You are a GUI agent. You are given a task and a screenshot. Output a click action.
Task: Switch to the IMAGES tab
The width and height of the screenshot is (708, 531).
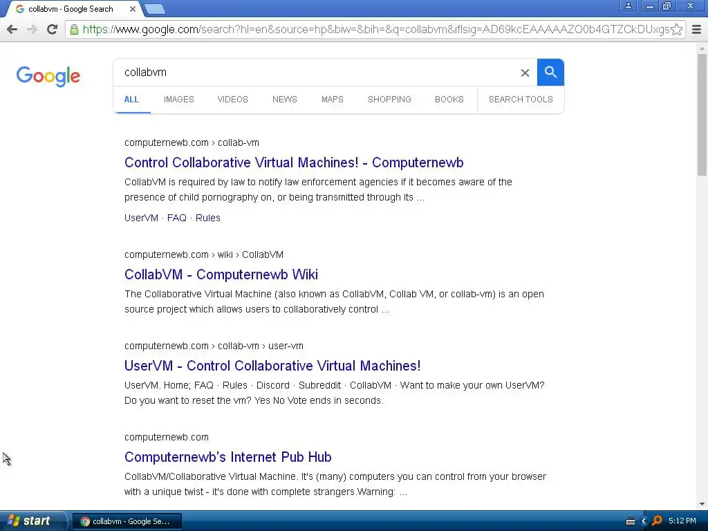[x=179, y=100]
